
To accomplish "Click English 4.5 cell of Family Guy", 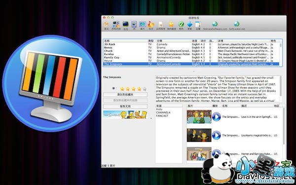I will (198, 57).
